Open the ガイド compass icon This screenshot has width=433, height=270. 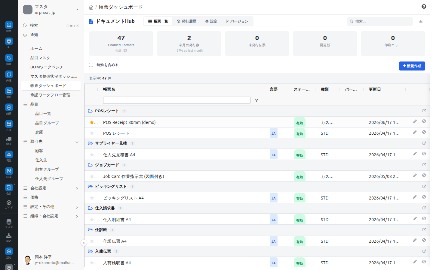pos(9,203)
